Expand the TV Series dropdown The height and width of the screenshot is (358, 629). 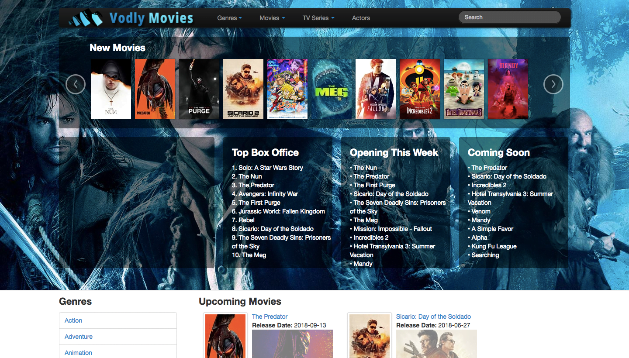pos(318,18)
